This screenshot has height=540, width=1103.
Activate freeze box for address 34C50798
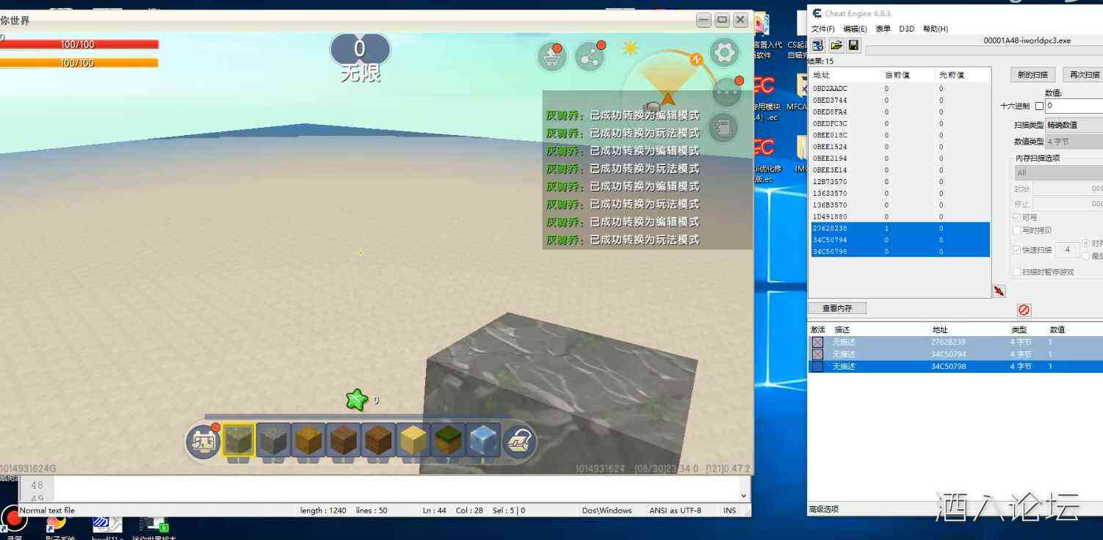[x=817, y=366]
